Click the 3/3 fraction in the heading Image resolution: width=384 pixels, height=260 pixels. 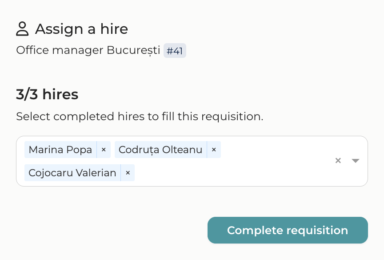pos(27,94)
